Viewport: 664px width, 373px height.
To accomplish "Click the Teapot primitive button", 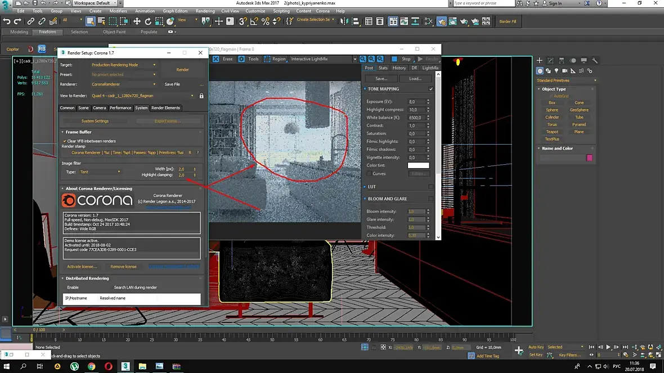I will point(552,132).
